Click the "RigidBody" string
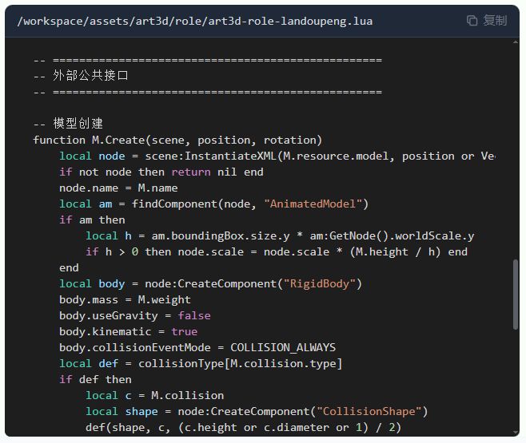 pyautogui.click(x=320, y=283)
